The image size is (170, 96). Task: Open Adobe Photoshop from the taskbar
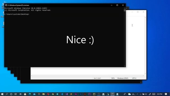coord(80,94)
